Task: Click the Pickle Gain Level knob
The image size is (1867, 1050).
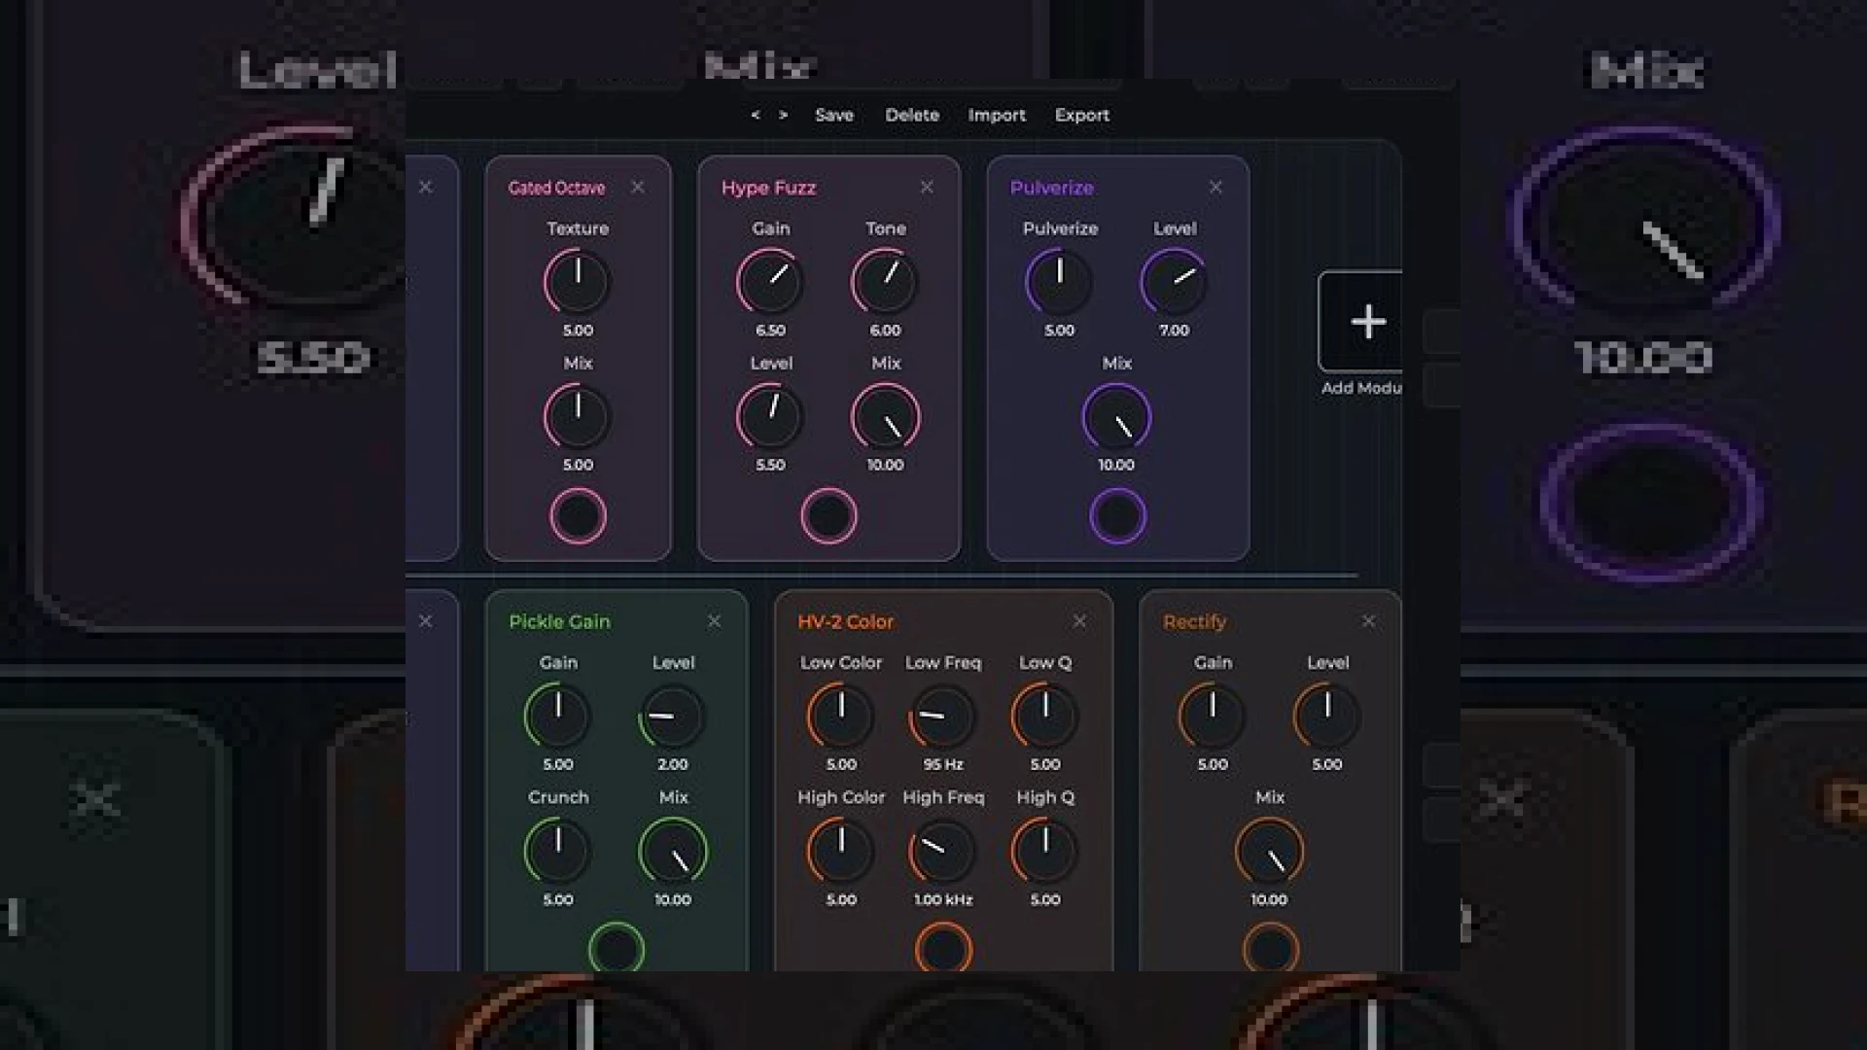Action: (x=673, y=717)
